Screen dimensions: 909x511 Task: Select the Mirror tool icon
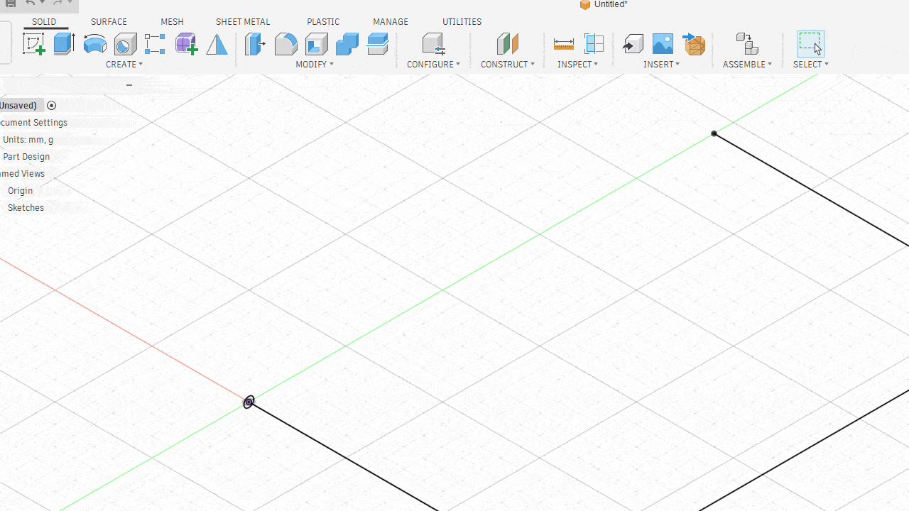(x=217, y=44)
